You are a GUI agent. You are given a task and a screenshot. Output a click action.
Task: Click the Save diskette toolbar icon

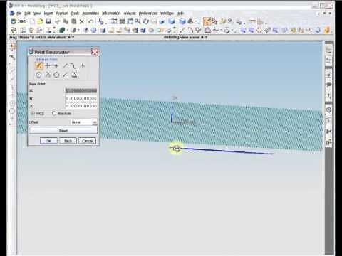click(x=48, y=21)
